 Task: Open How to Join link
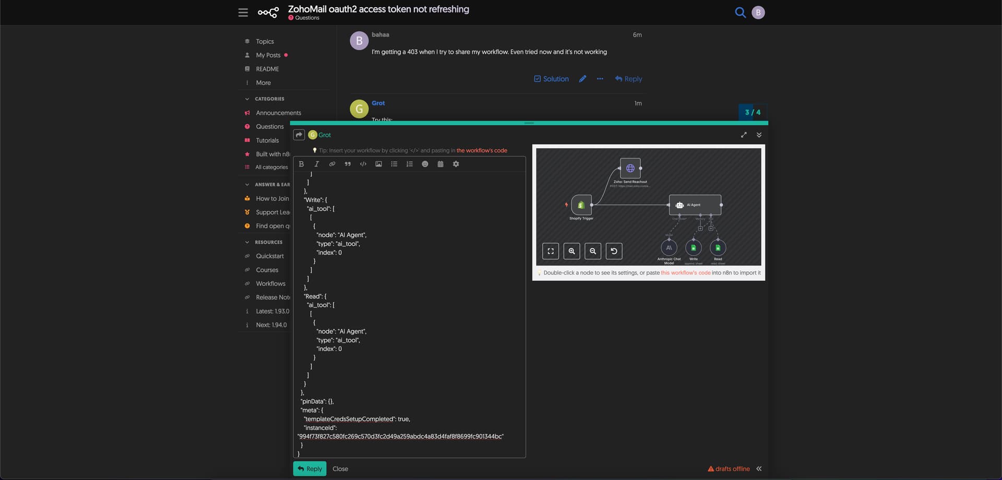click(272, 198)
